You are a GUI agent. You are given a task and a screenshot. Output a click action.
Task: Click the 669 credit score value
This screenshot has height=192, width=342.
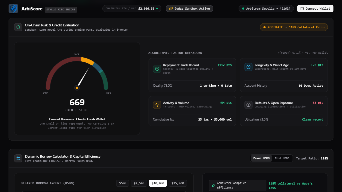pyautogui.click(x=77, y=102)
